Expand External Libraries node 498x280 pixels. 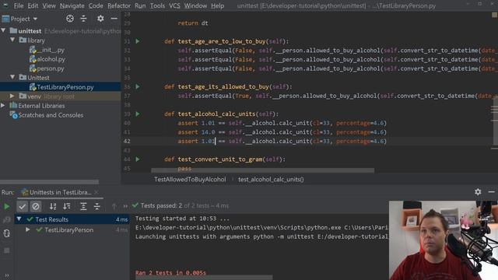pyautogui.click(x=3, y=106)
